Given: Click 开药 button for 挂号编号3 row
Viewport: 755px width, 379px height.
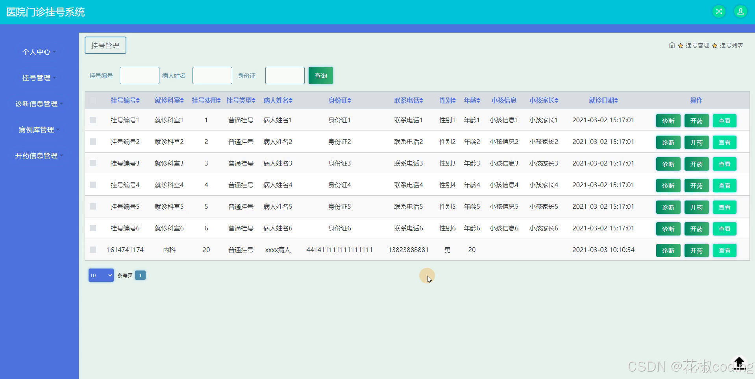Looking at the screenshot, I should coord(696,164).
